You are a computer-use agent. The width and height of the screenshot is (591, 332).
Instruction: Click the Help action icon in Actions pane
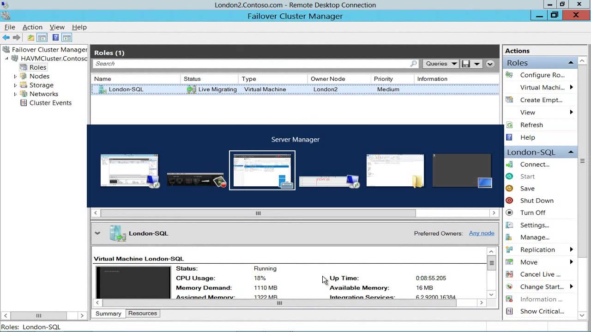509,137
